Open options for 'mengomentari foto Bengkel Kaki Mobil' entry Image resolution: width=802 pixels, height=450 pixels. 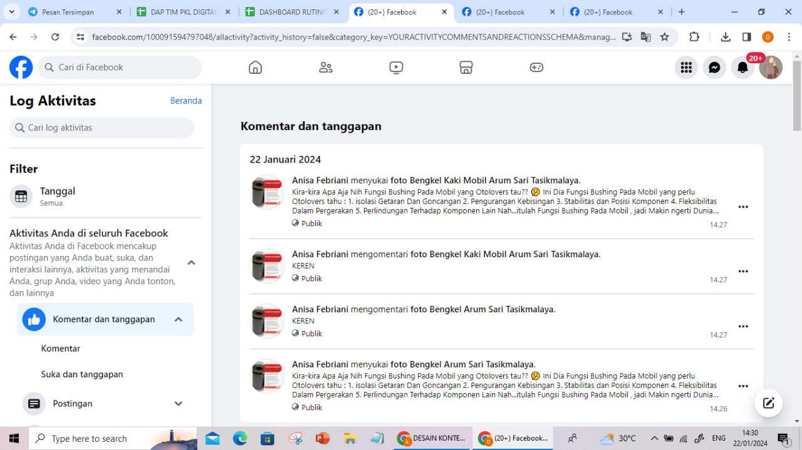(743, 272)
